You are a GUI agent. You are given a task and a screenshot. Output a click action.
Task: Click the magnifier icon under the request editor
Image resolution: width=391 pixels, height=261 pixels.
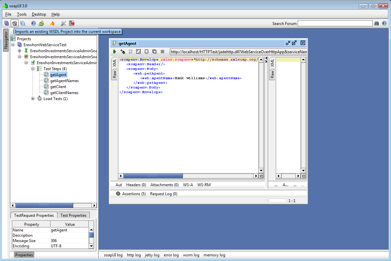pos(261,176)
